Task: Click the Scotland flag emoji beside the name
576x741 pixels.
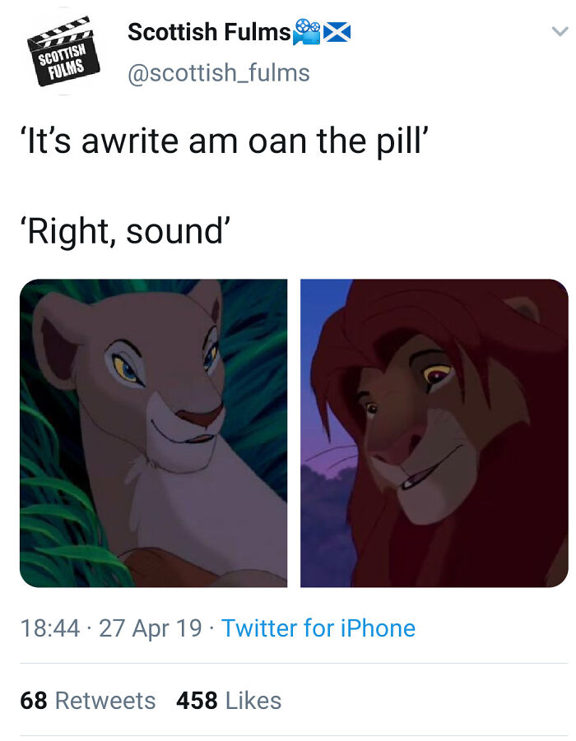Action: pos(337,33)
